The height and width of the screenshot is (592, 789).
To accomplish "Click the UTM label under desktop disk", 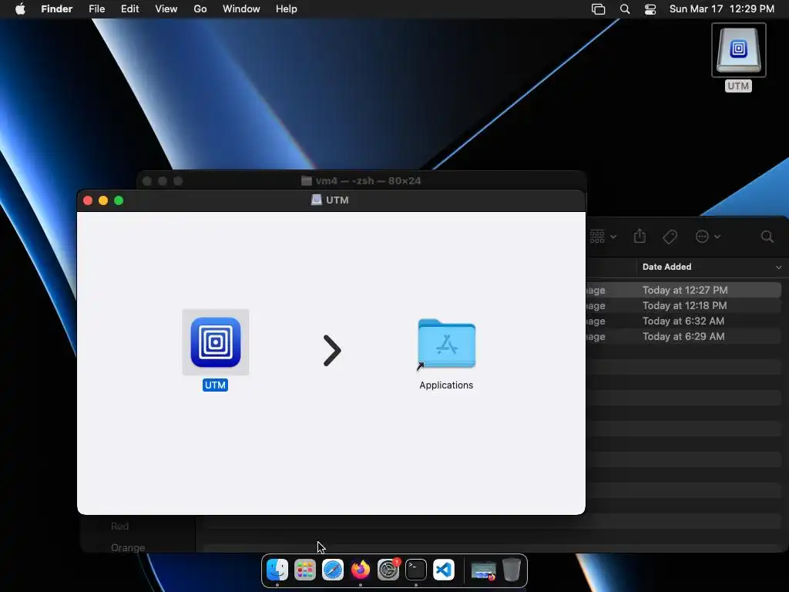I will [738, 86].
